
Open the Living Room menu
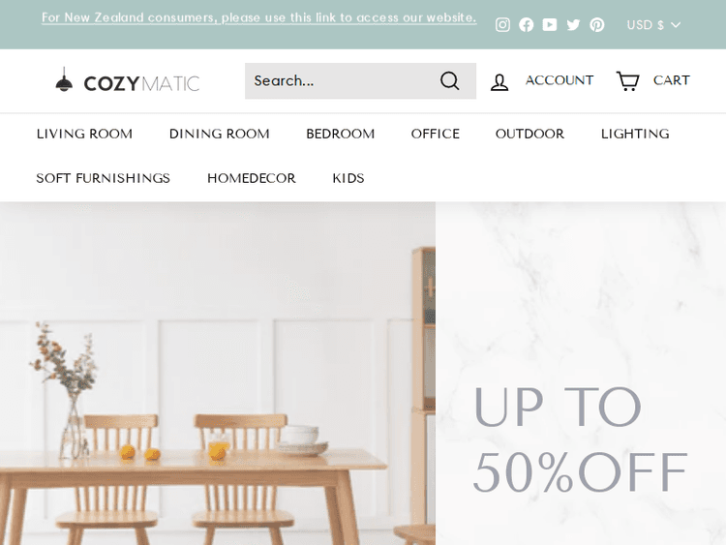click(85, 134)
